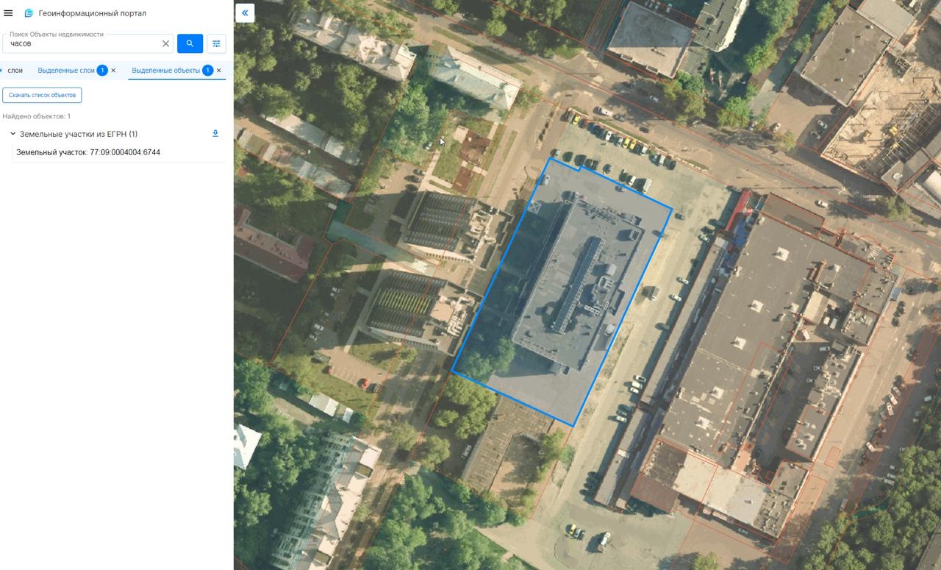Viewport: 941px width, 570px height.
Task: Click the Скачать список объектов button
Action: pos(42,95)
